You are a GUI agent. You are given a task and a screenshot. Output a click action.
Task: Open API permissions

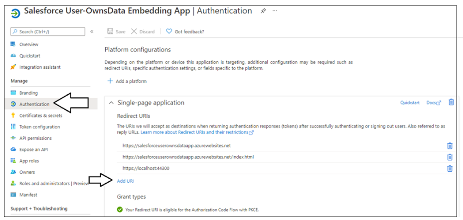coord(35,138)
